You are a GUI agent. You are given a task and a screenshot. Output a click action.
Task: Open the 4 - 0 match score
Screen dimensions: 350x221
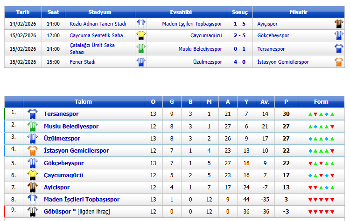(x=240, y=62)
